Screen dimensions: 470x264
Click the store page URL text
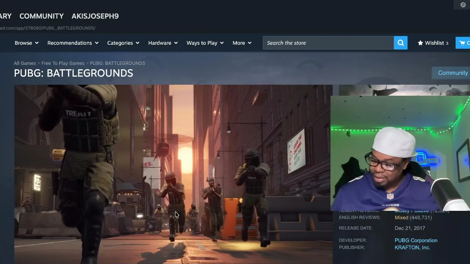48,28
